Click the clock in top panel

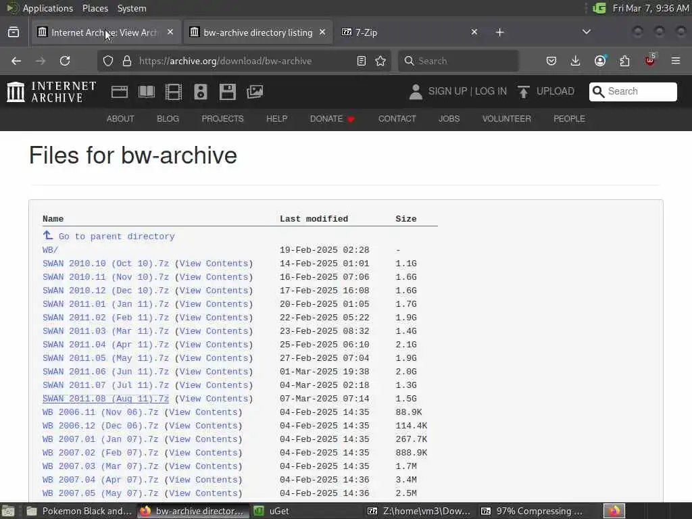point(651,8)
